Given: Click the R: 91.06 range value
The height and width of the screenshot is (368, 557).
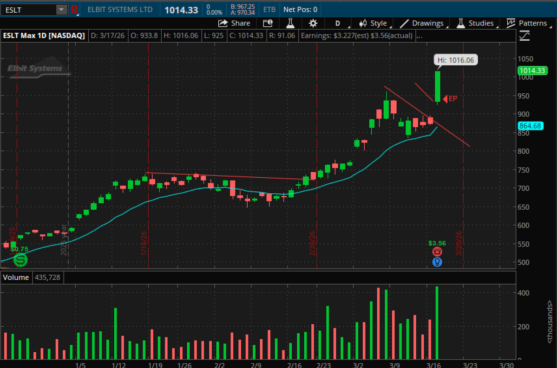Looking at the screenshot, I should (x=282, y=35).
